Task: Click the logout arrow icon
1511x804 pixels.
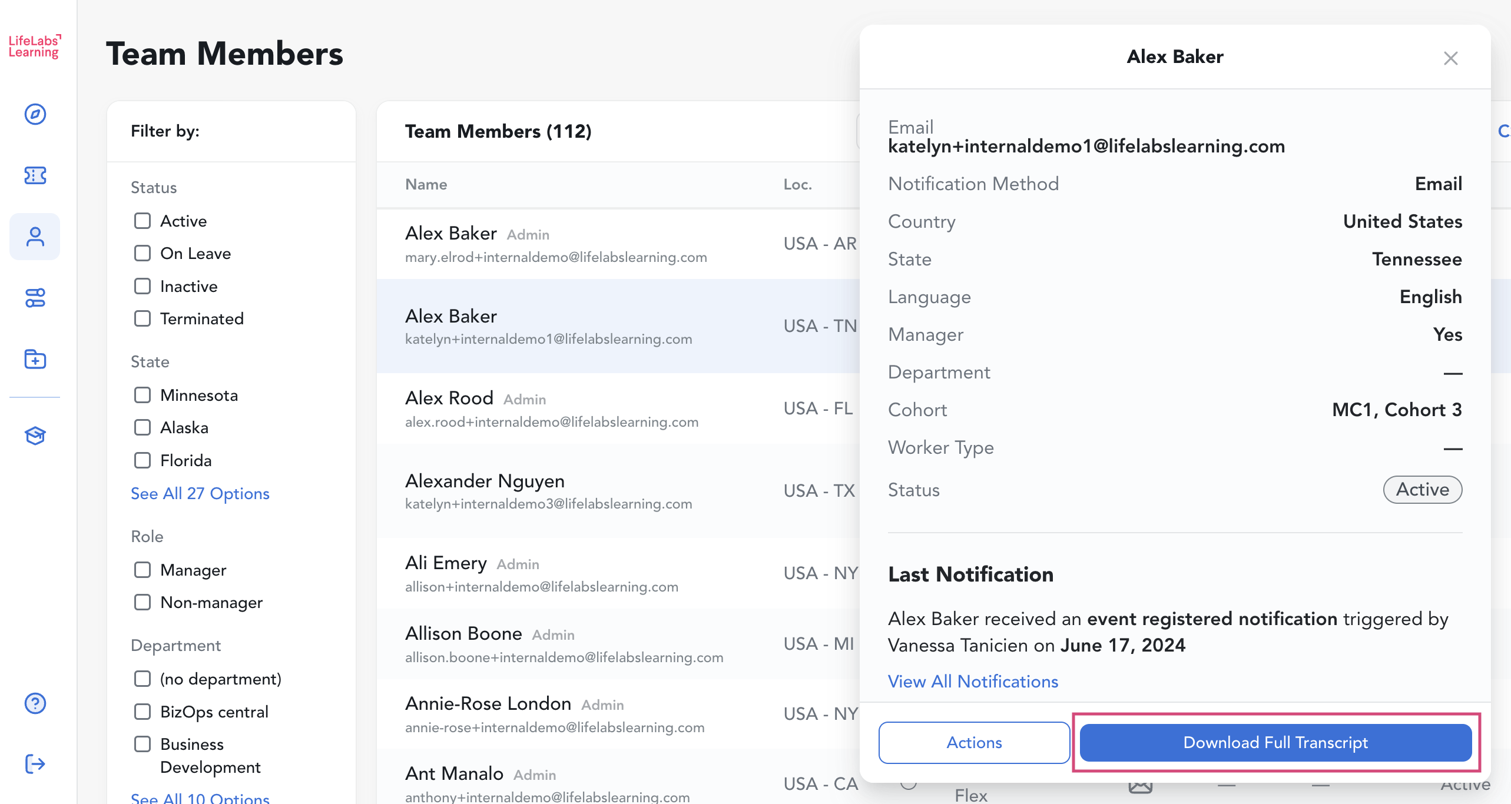Action: click(x=35, y=764)
